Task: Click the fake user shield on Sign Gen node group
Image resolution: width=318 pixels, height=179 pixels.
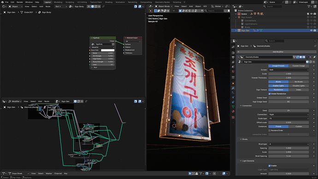Action: click(x=307, y=62)
